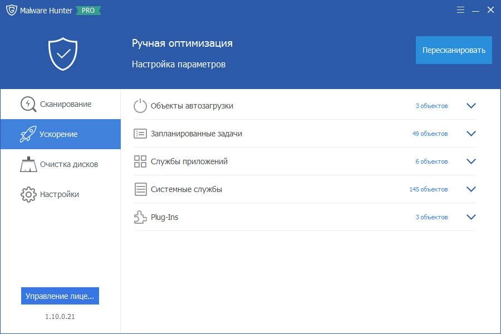Click the 3 объектов count for Объекты автозагрузки
This screenshot has height=334, width=501.
(x=431, y=106)
